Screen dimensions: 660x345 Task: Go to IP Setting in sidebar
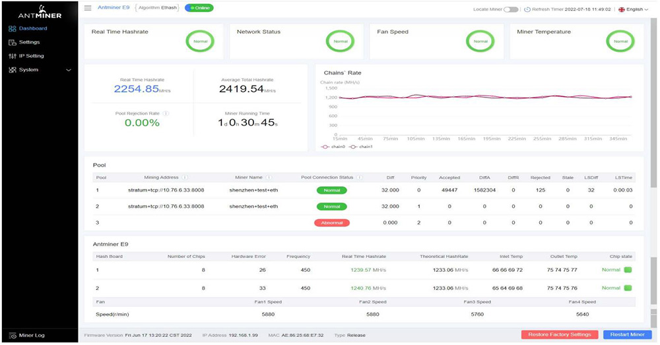(31, 56)
